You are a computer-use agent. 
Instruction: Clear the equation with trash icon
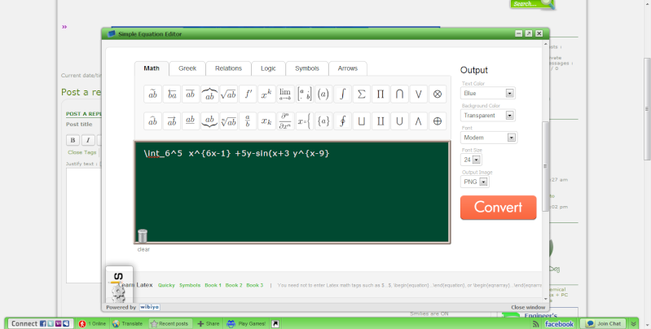[143, 235]
